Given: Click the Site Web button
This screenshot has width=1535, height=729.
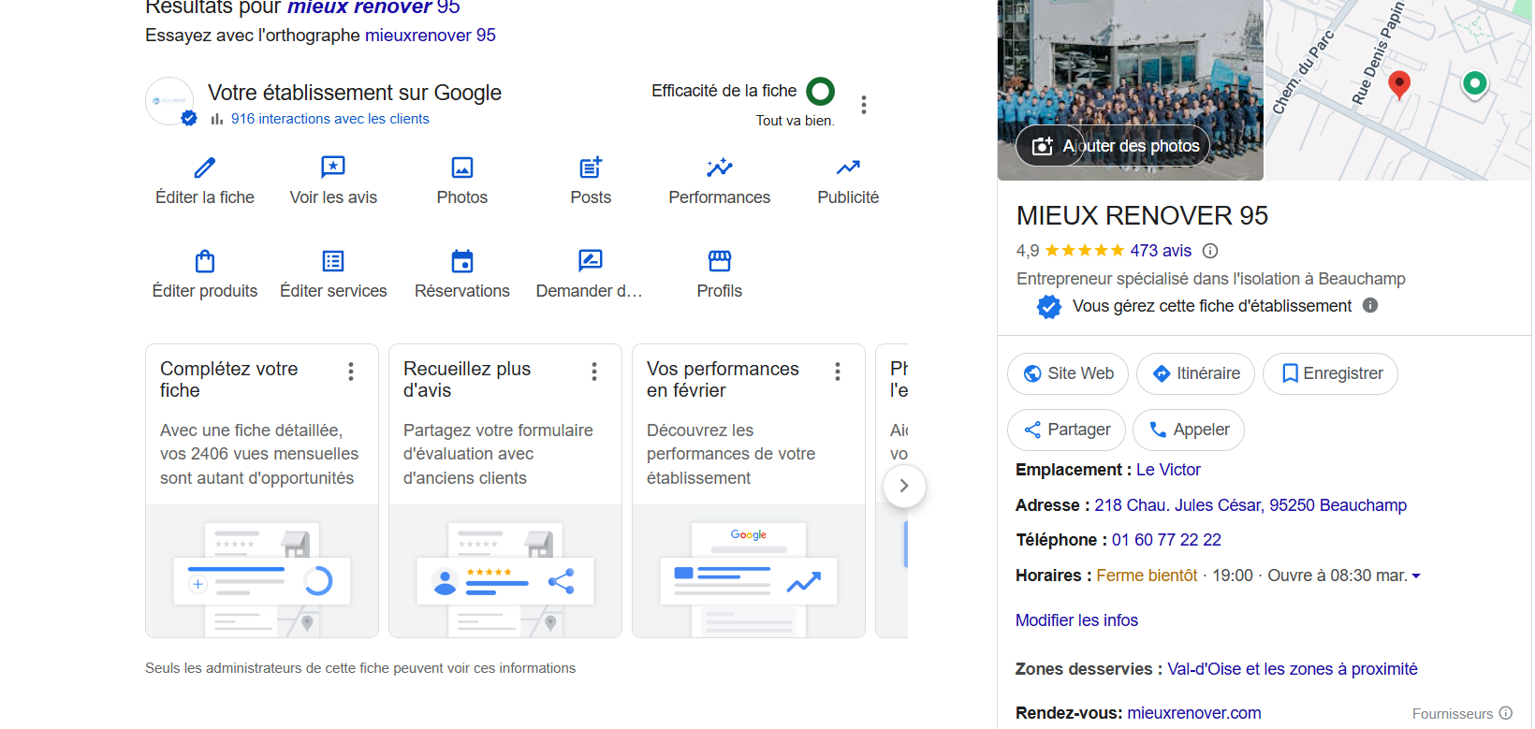Looking at the screenshot, I should tap(1068, 373).
